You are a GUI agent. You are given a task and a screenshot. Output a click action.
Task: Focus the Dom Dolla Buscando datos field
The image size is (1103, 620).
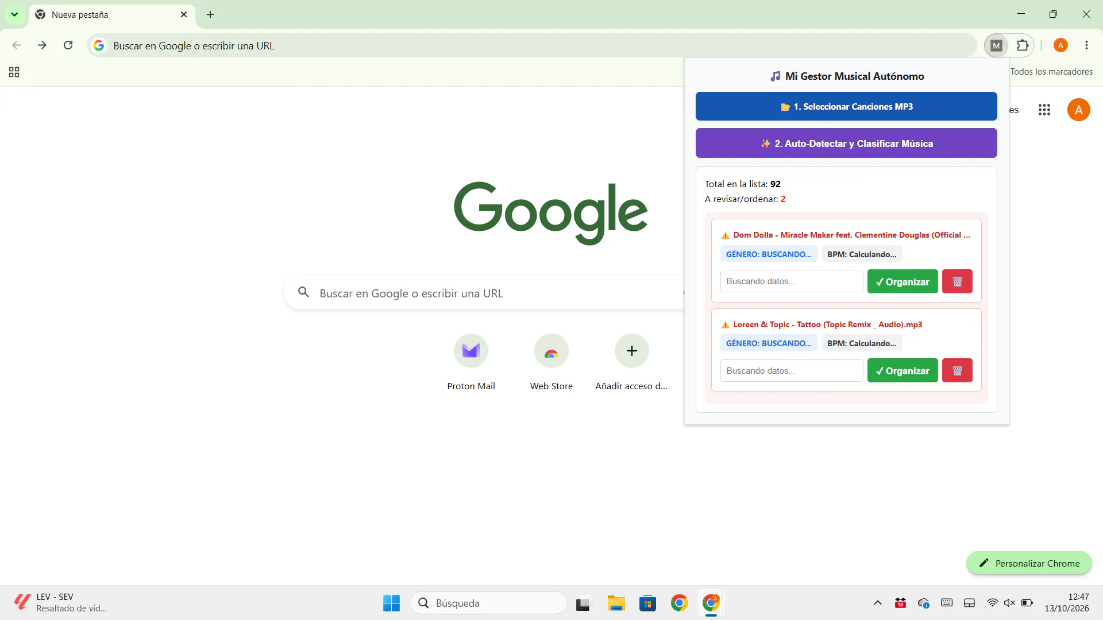792,281
